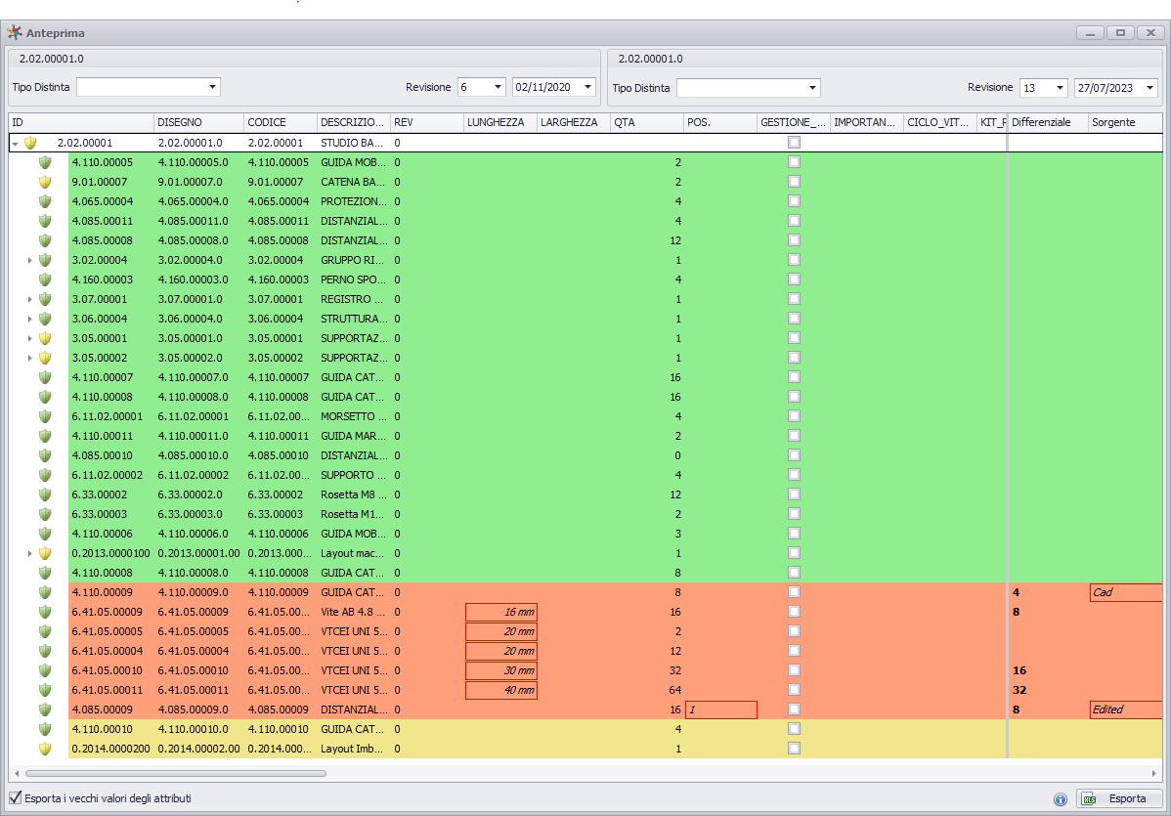Click the shield icon of row 6.41.05.00009
Image resolution: width=1171 pixels, height=816 pixels.
coord(45,612)
